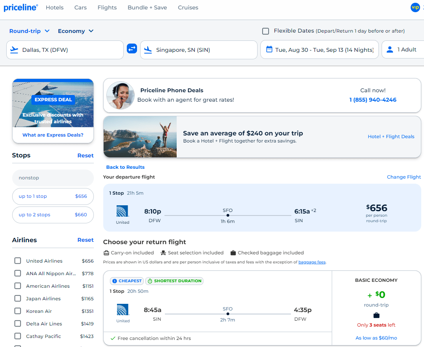The height and width of the screenshot is (347, 424).
Task: Open the Round-trip dropdown
Action: [x=29, y=31]
